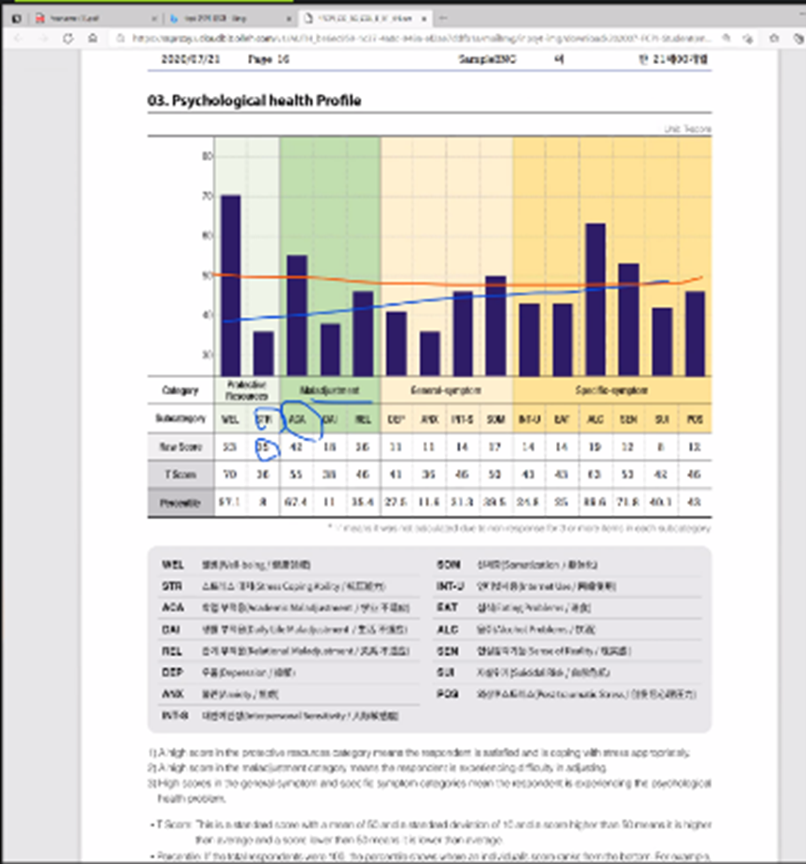Viewport: 806px width, 864px height.
Task: Click the WEL Well-being legend row
Action: [290, 564]
